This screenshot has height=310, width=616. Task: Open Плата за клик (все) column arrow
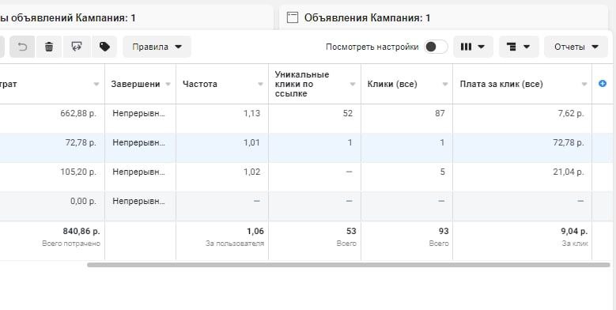tap(584, 84)
